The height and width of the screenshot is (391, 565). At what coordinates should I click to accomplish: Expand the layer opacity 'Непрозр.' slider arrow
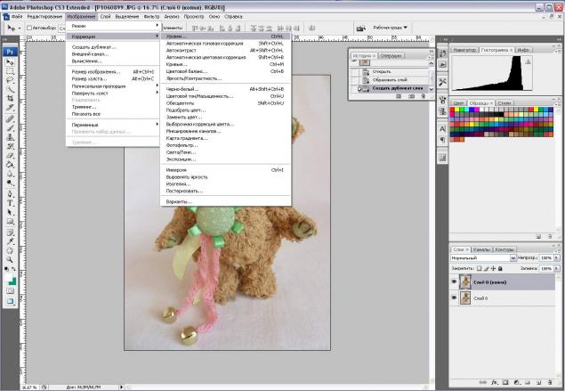[556, 257]
